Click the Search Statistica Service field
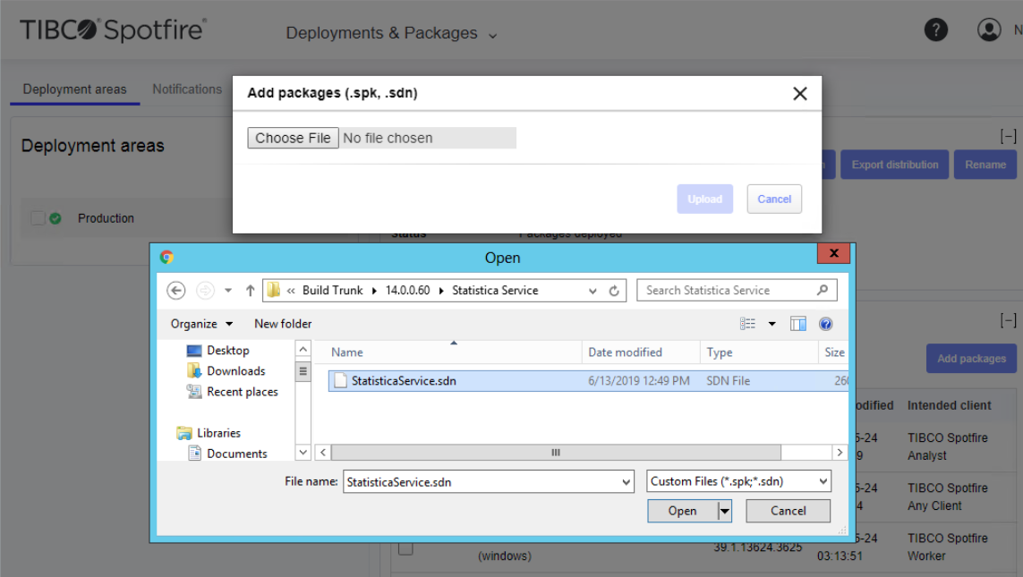Image resolution: width=1023 pixels, height=577 pixels. [x=725, y=291]
